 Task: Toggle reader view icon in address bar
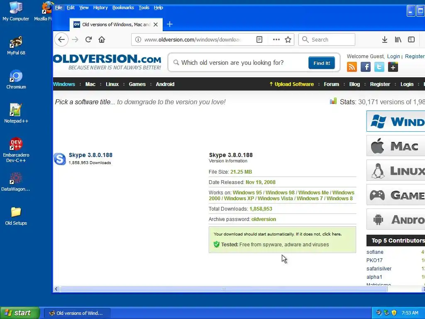259,39
